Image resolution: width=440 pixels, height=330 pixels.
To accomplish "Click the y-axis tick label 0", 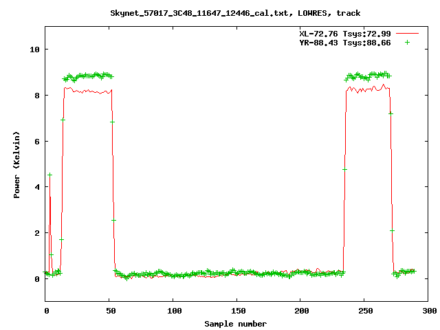I will coord(37,279).
